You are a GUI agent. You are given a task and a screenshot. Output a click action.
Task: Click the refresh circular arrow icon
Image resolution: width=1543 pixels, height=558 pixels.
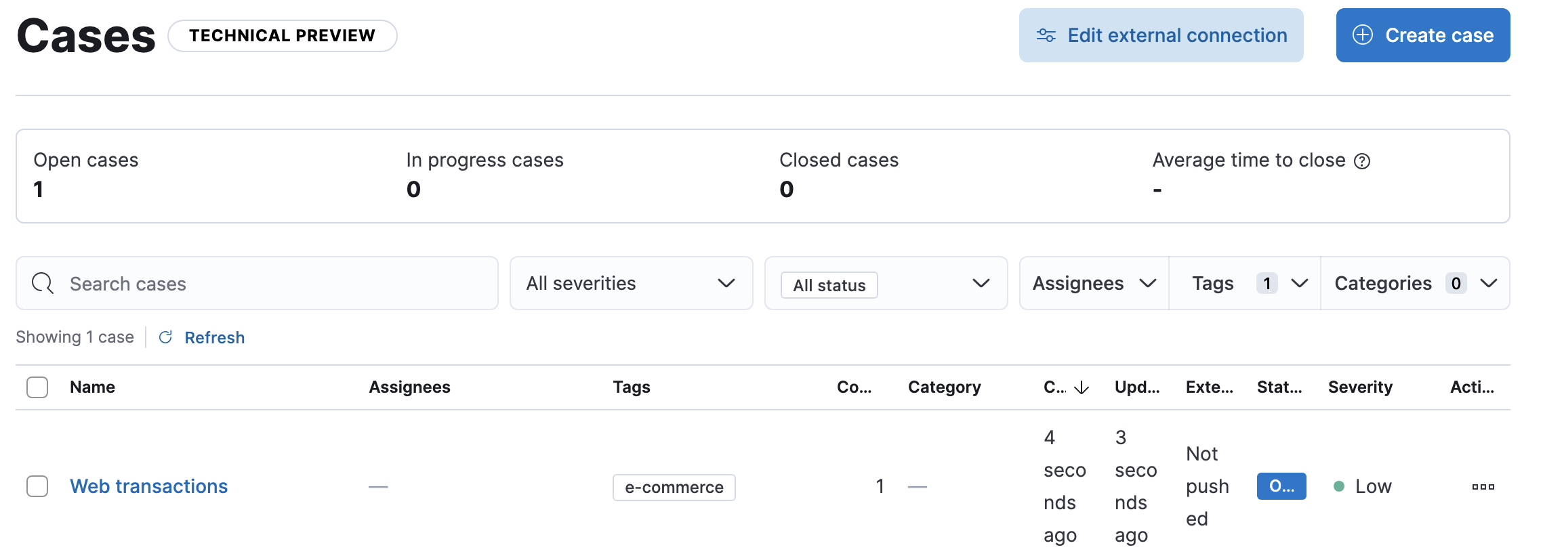point(165,337)
